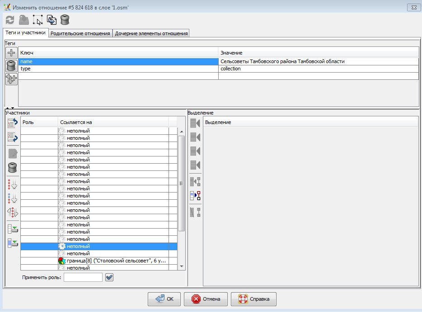Click the 'Ссылается на' column header
The image size is (422, 312).
(x=113, y=122)
